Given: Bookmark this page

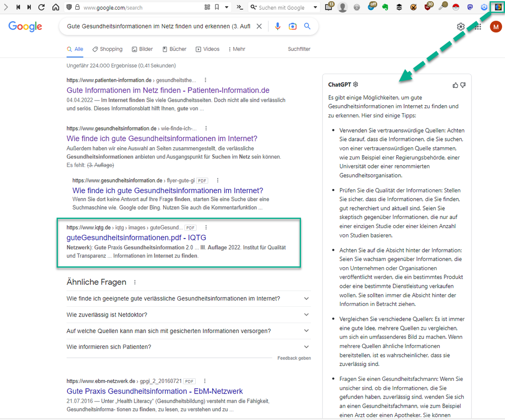Looking at the screenshot, I should click(217, 7).
